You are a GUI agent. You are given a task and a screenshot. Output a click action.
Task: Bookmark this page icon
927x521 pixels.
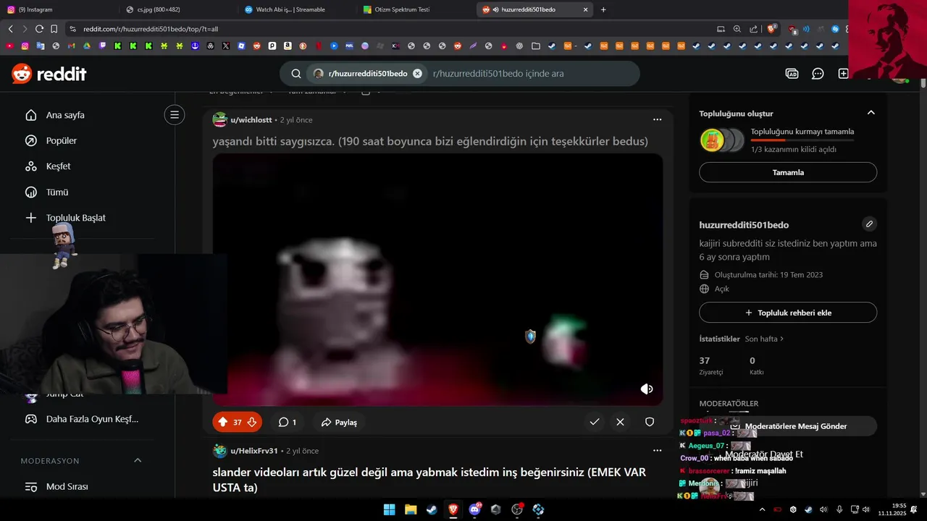(x=54, y=29)
